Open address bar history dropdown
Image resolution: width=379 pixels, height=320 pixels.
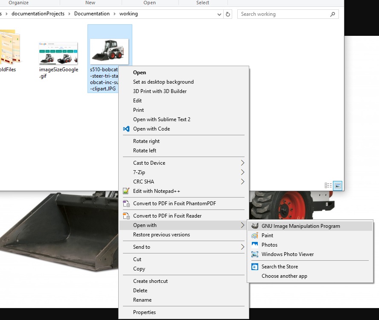point(219,14)
